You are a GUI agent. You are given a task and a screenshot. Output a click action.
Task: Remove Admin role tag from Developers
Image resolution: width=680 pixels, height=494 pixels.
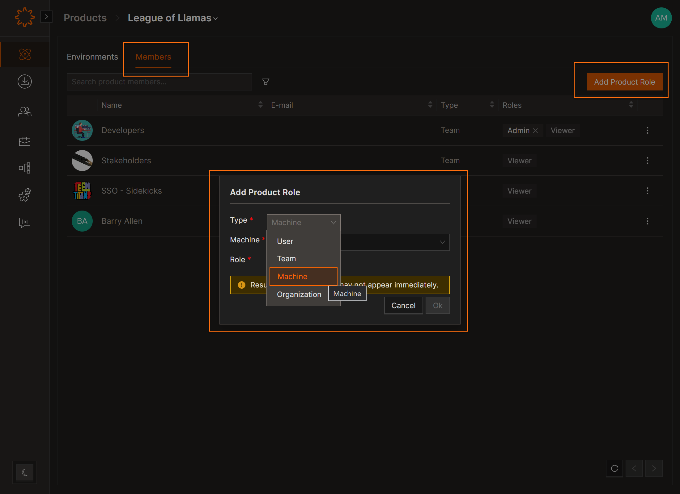(536, 131)
